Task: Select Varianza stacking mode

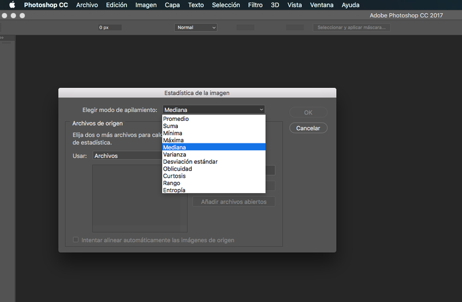Action: (214, 154)
